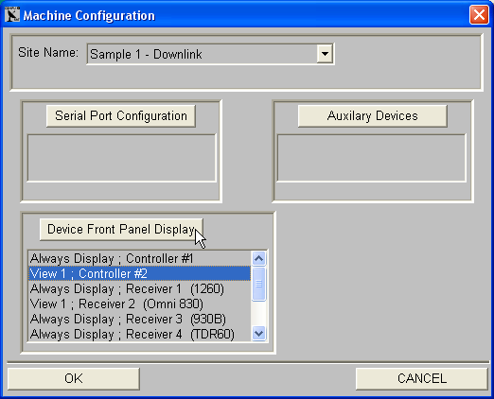
Task: Click the empty auxiliary devices list box
Action: tap(372, 158)
